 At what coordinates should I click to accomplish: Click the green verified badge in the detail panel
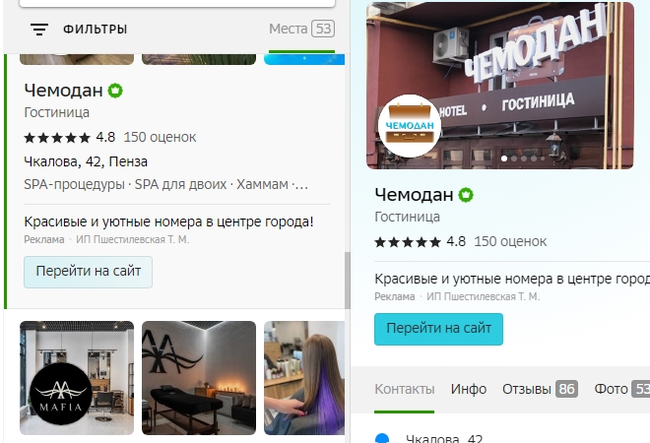(466, 195)
